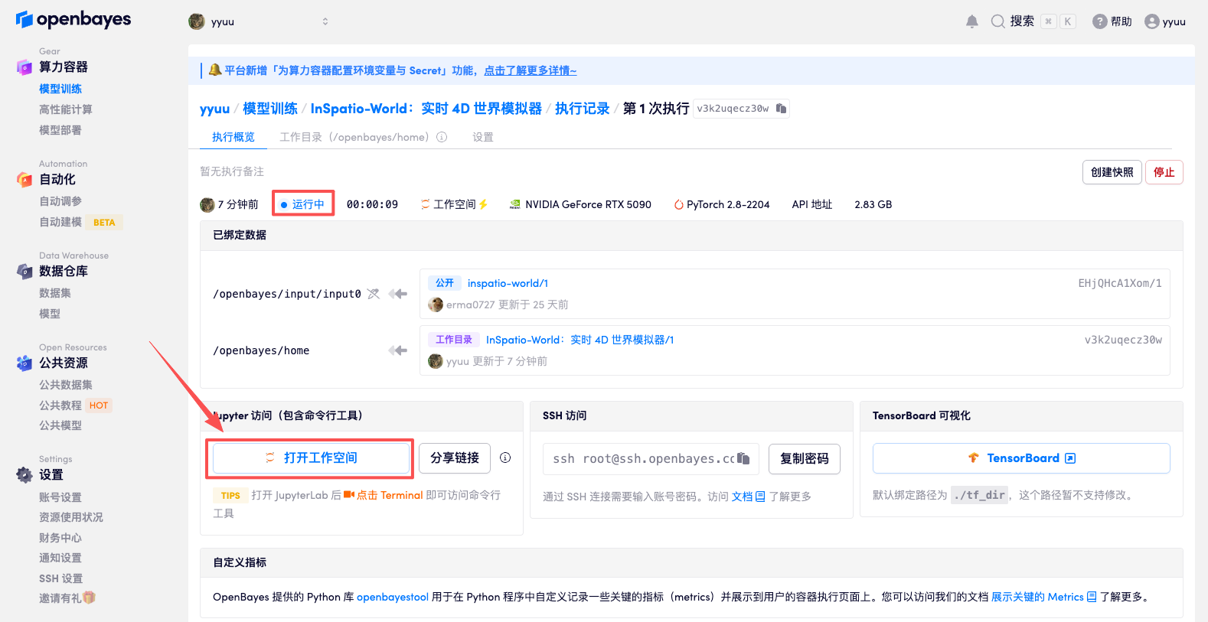Click the 算力容器 section icon

[x=24, y=67]
